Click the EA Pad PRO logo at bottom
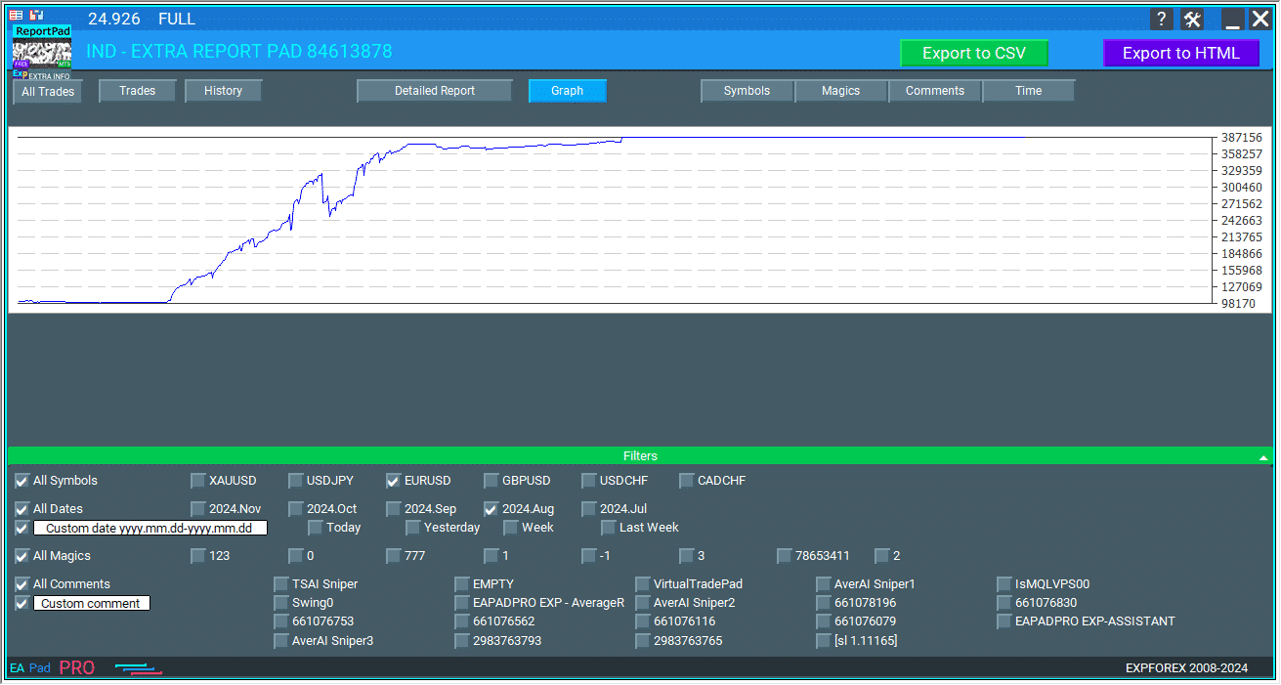 tap(53, 668)
